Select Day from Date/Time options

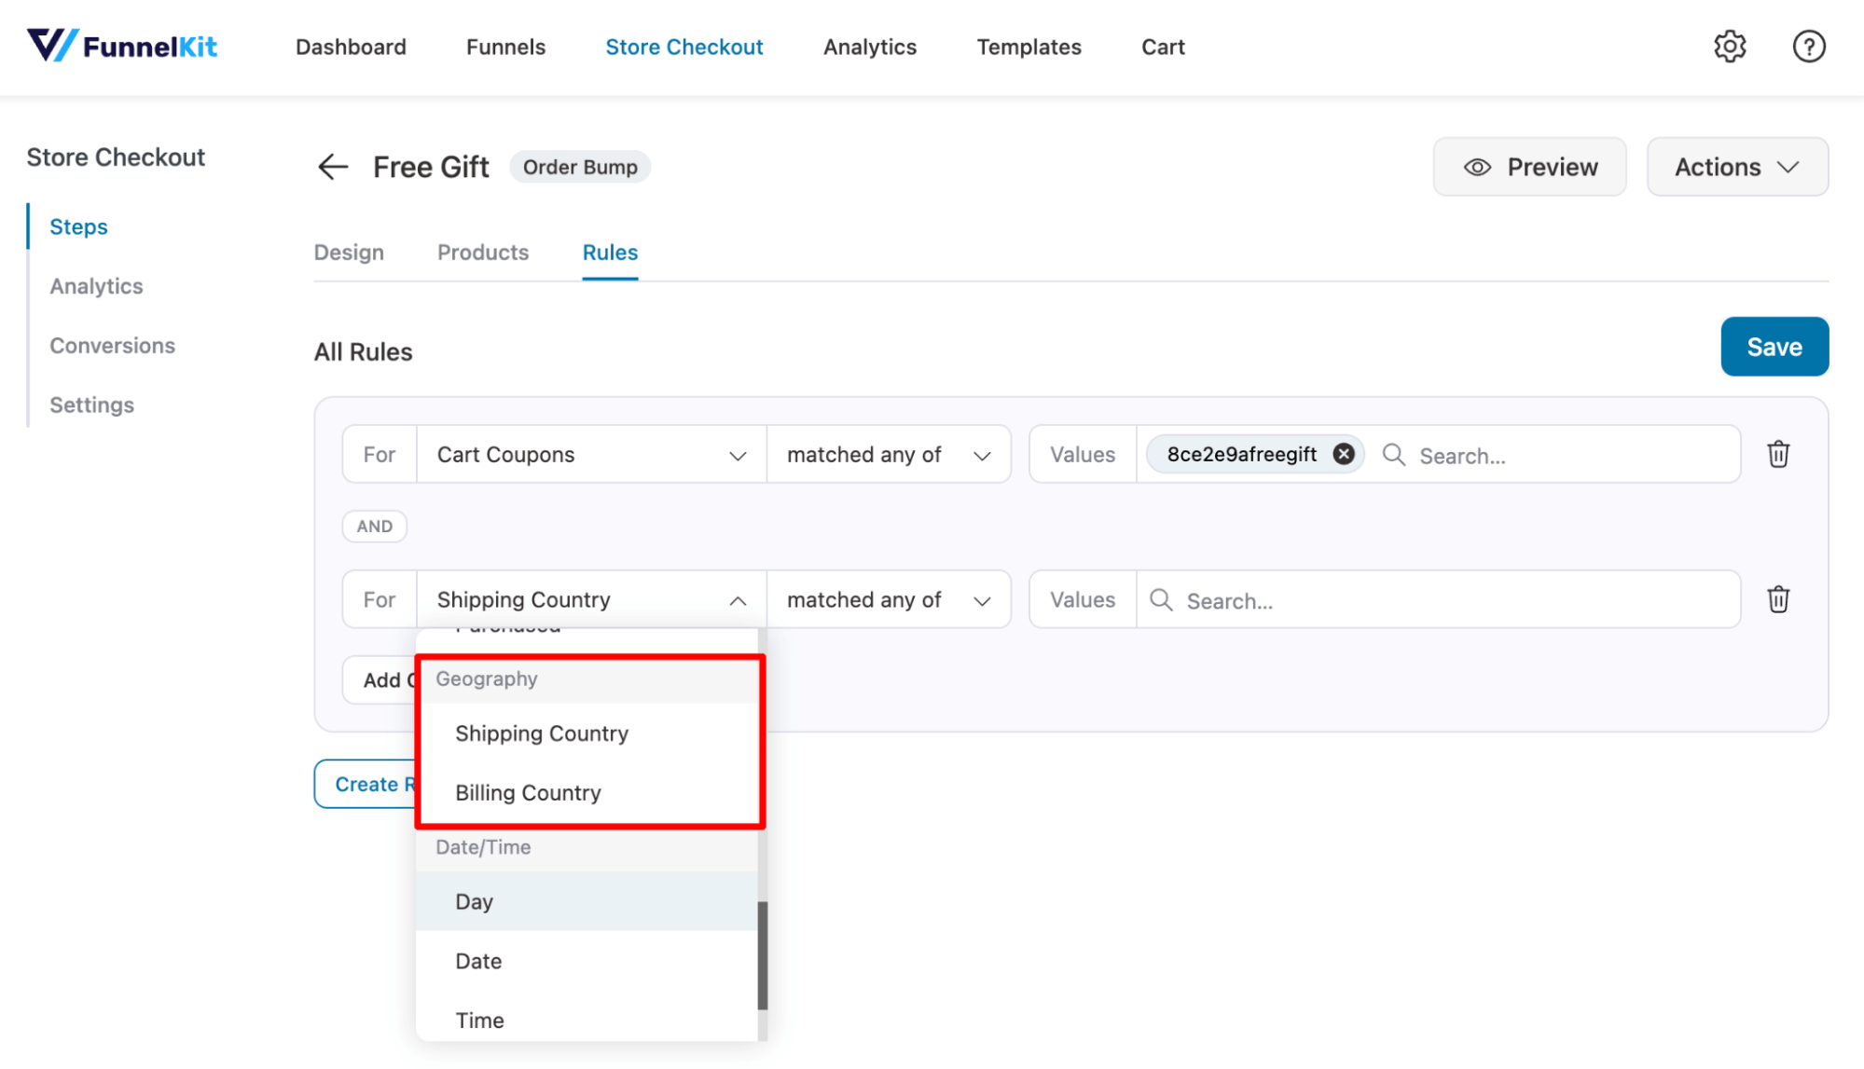click(x=474, y=901)
